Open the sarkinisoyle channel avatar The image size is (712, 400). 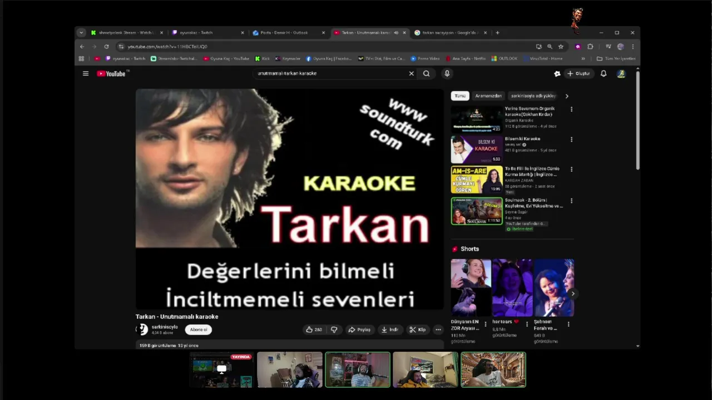pos(142,329)
